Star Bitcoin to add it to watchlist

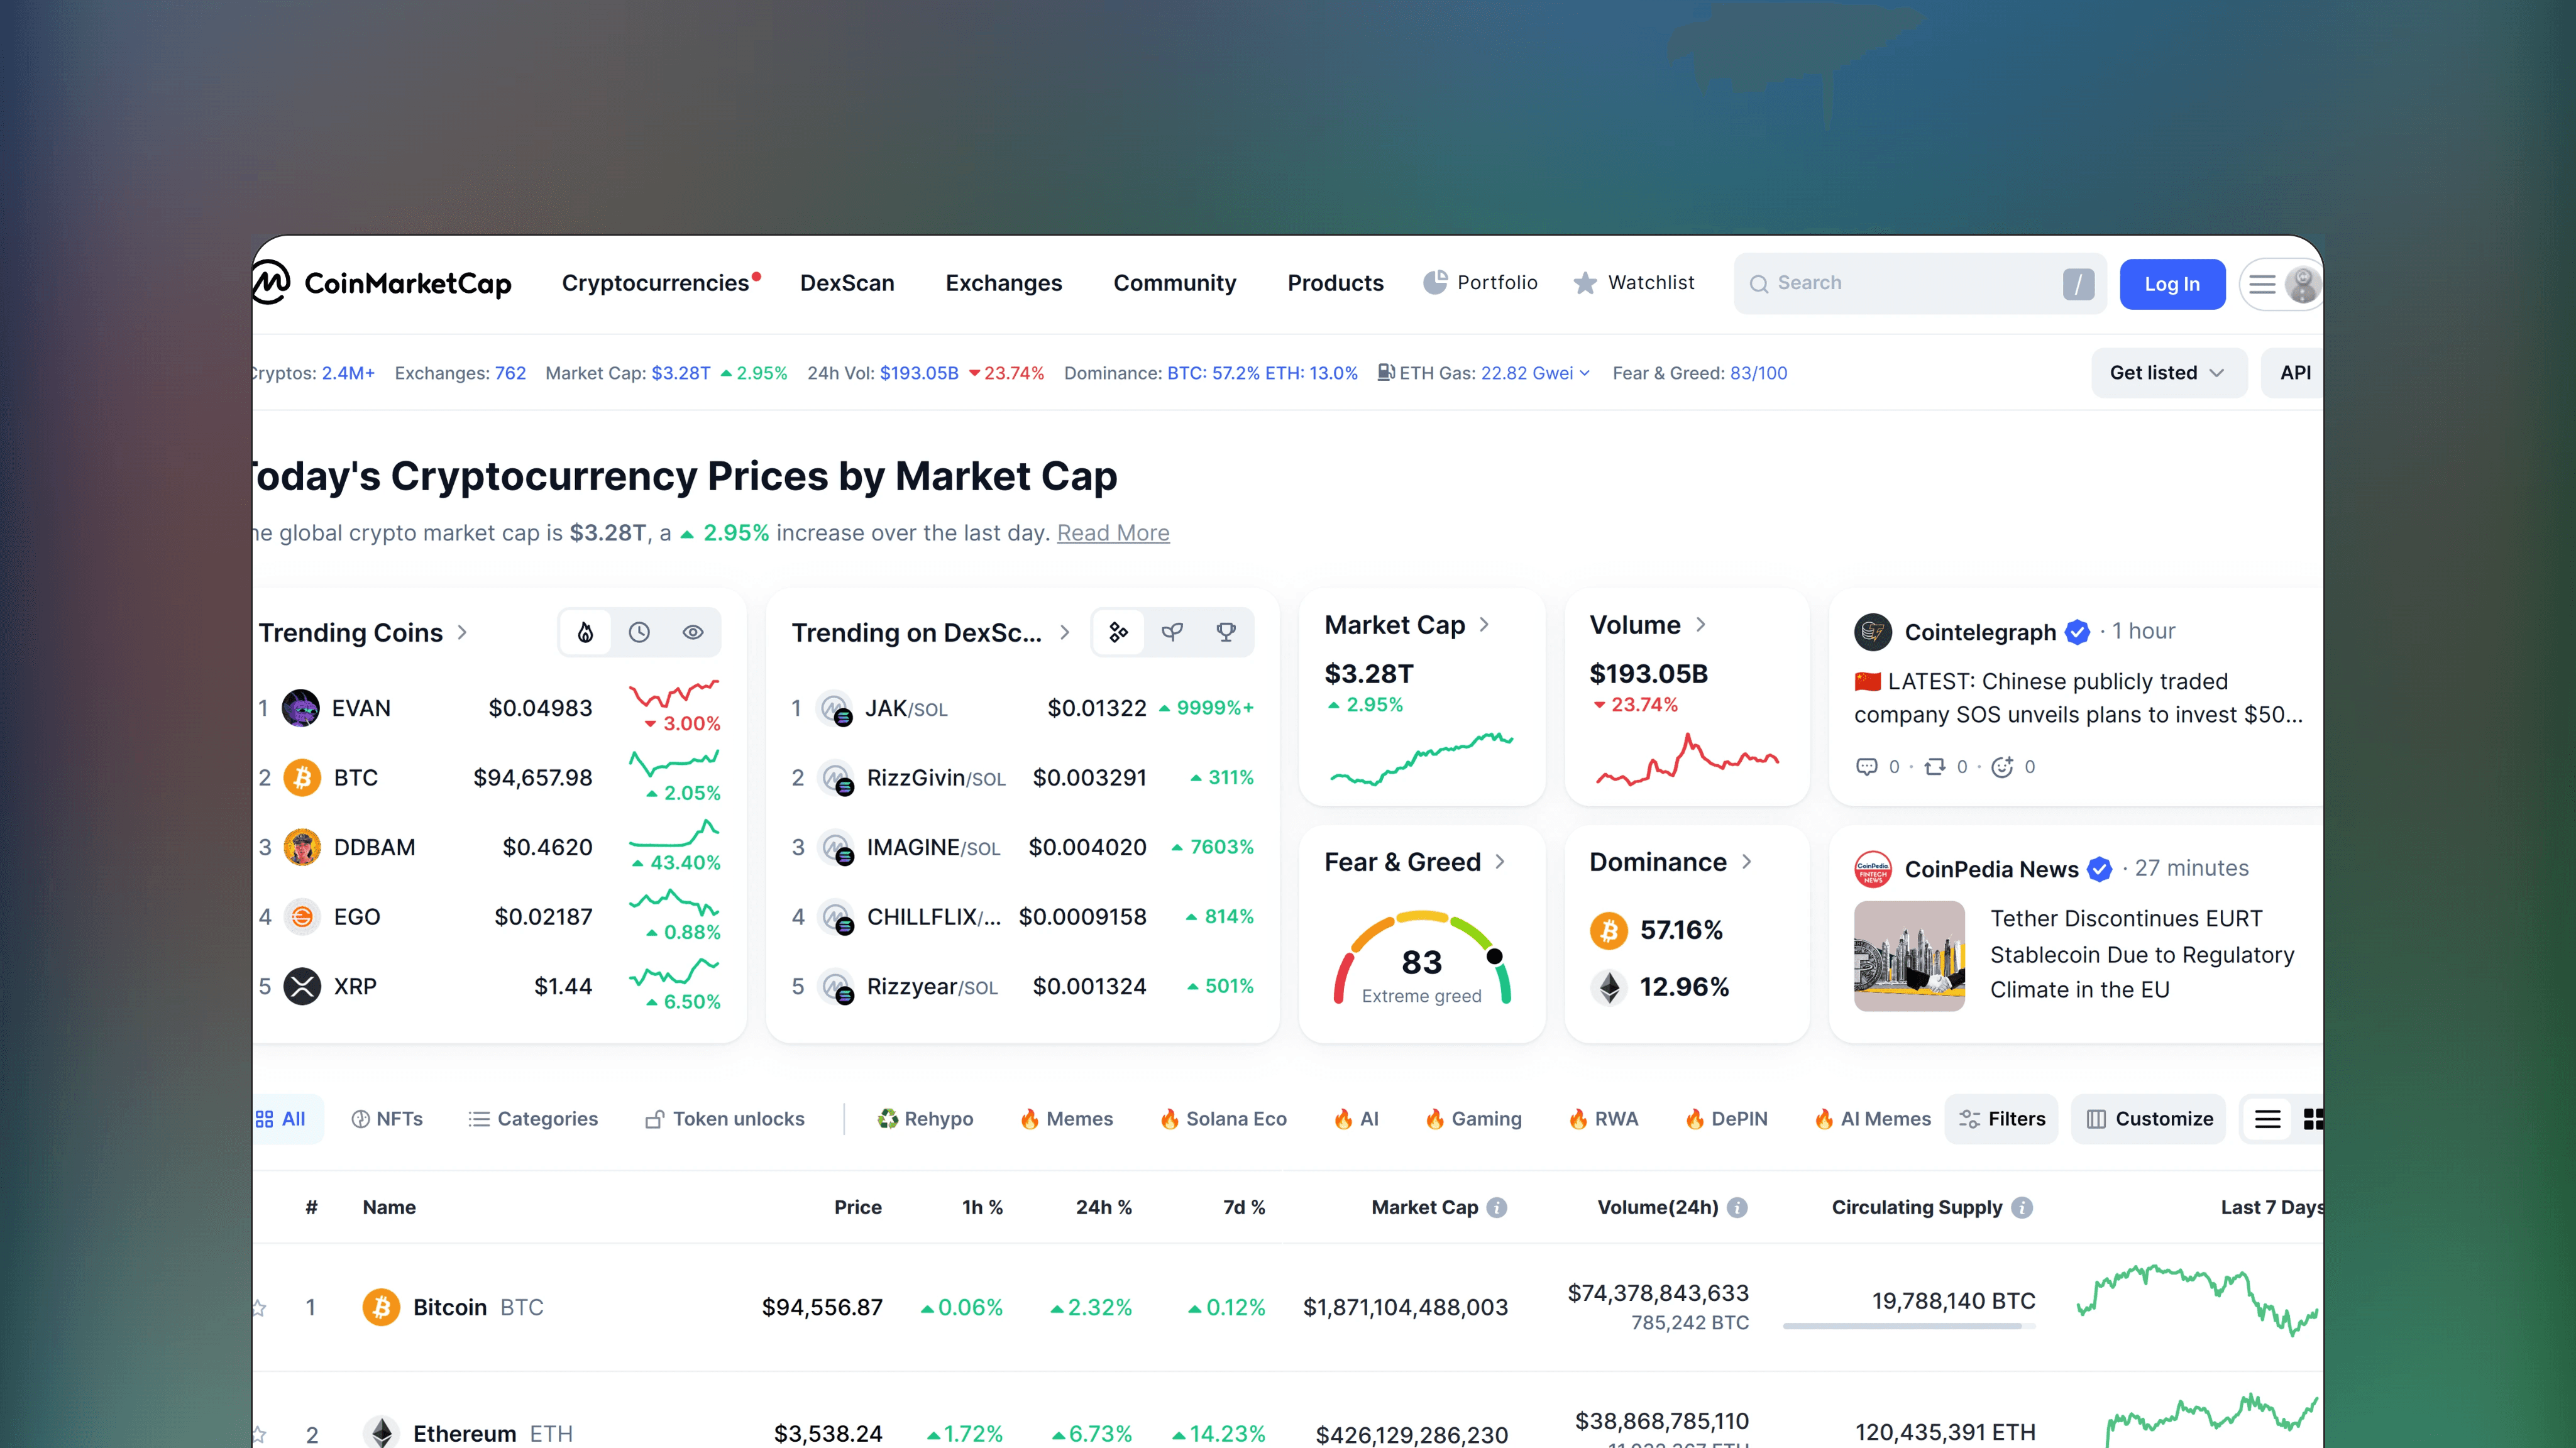(x=260, y=1307)
